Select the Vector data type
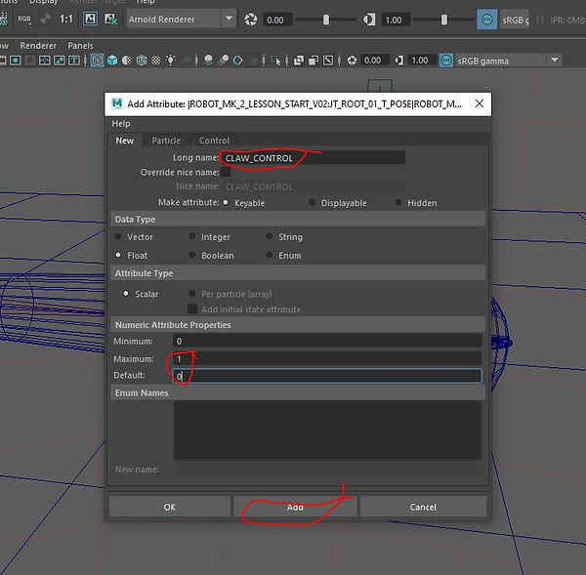The width and height of the screenshot is (586, 575). pos(118,236)
